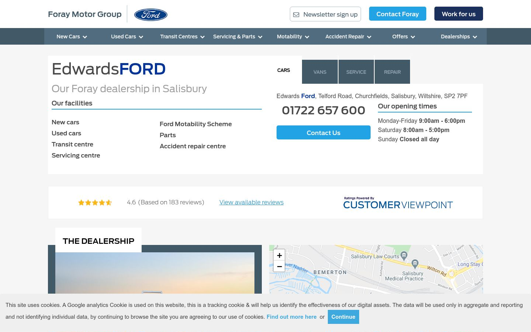Switch to the SERVICE tab

[356, 72]
